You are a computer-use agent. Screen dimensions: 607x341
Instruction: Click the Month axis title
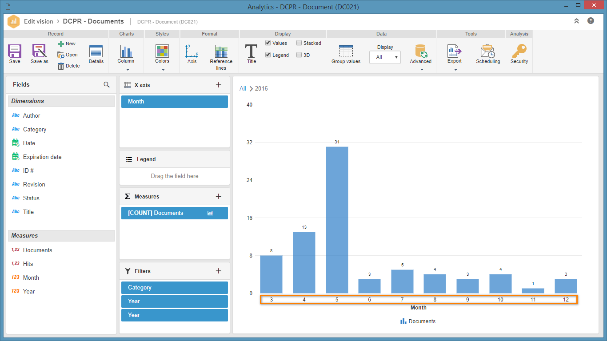tap(419, 307)
